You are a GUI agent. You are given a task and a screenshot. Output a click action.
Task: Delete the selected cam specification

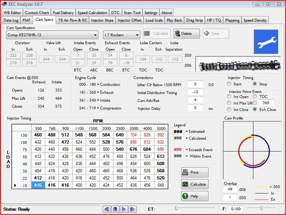pyautogui.click(x=187, y=34)
